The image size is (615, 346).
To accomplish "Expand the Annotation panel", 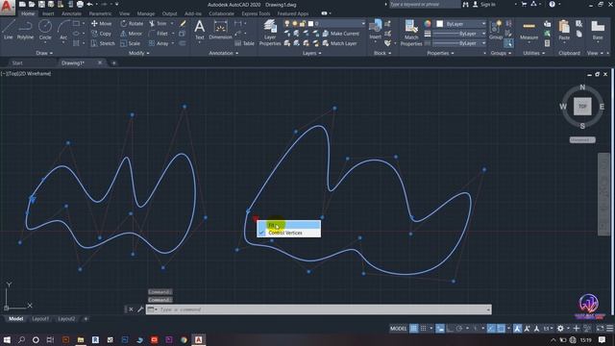I will tap(223, 53).
